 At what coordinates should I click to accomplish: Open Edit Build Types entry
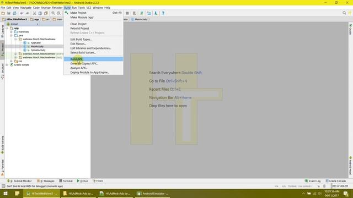pyautogui.click(x=93, y=39)
